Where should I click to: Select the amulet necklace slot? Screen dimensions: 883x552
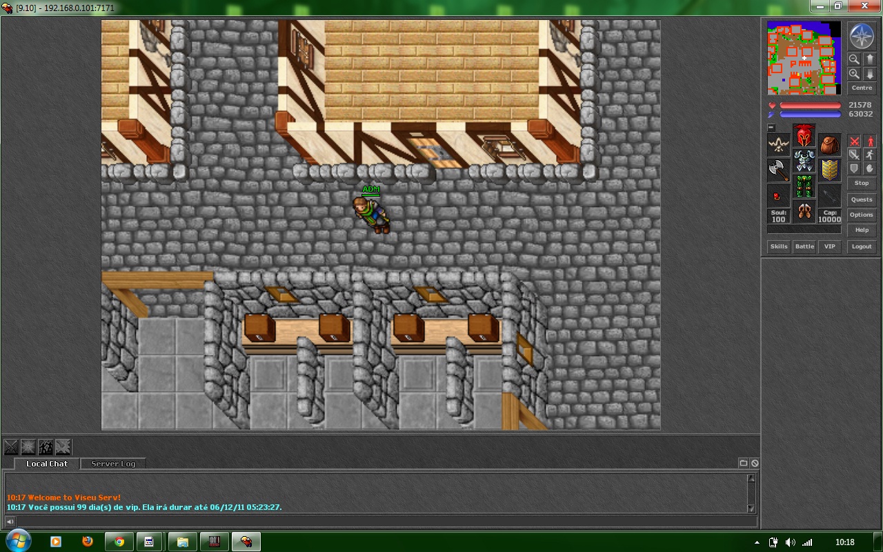tap(779, 145)
